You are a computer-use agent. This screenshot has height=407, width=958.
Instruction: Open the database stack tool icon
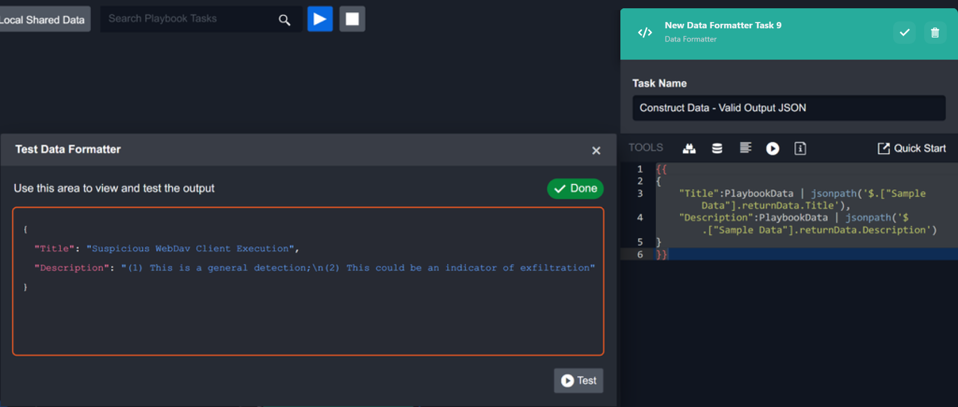click(717, 148)
